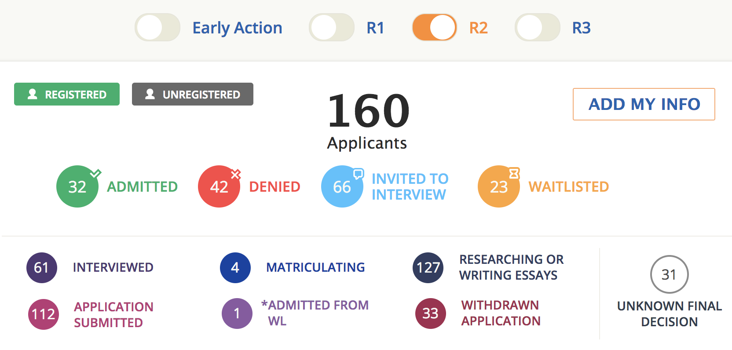Click the green Admitted count circle
The height and width of the screenshot is (350, 732).
(77, 186)
